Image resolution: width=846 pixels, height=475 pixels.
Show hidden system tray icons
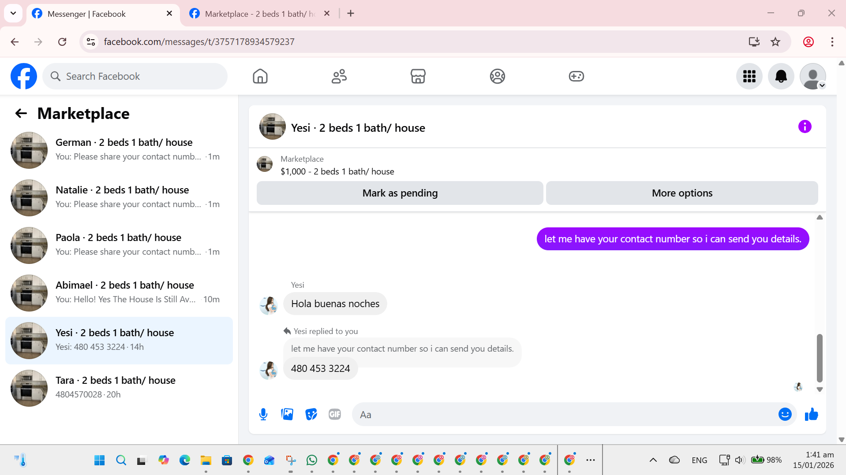click(653, 460)
